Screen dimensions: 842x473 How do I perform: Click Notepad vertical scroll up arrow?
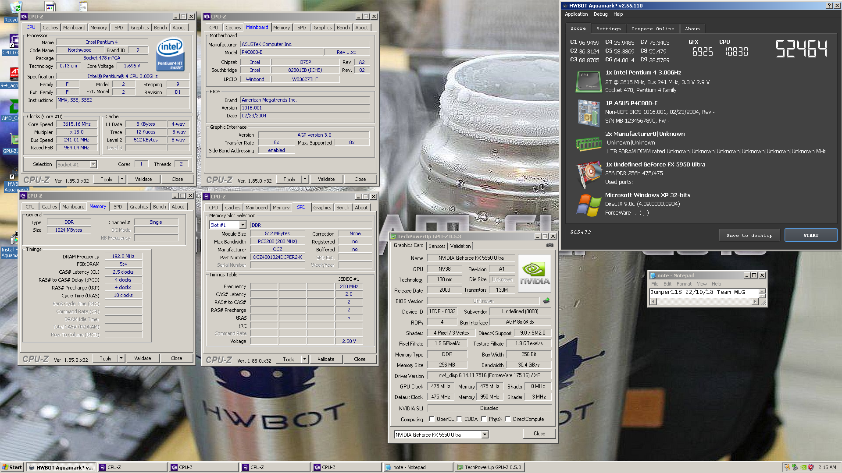762,291
